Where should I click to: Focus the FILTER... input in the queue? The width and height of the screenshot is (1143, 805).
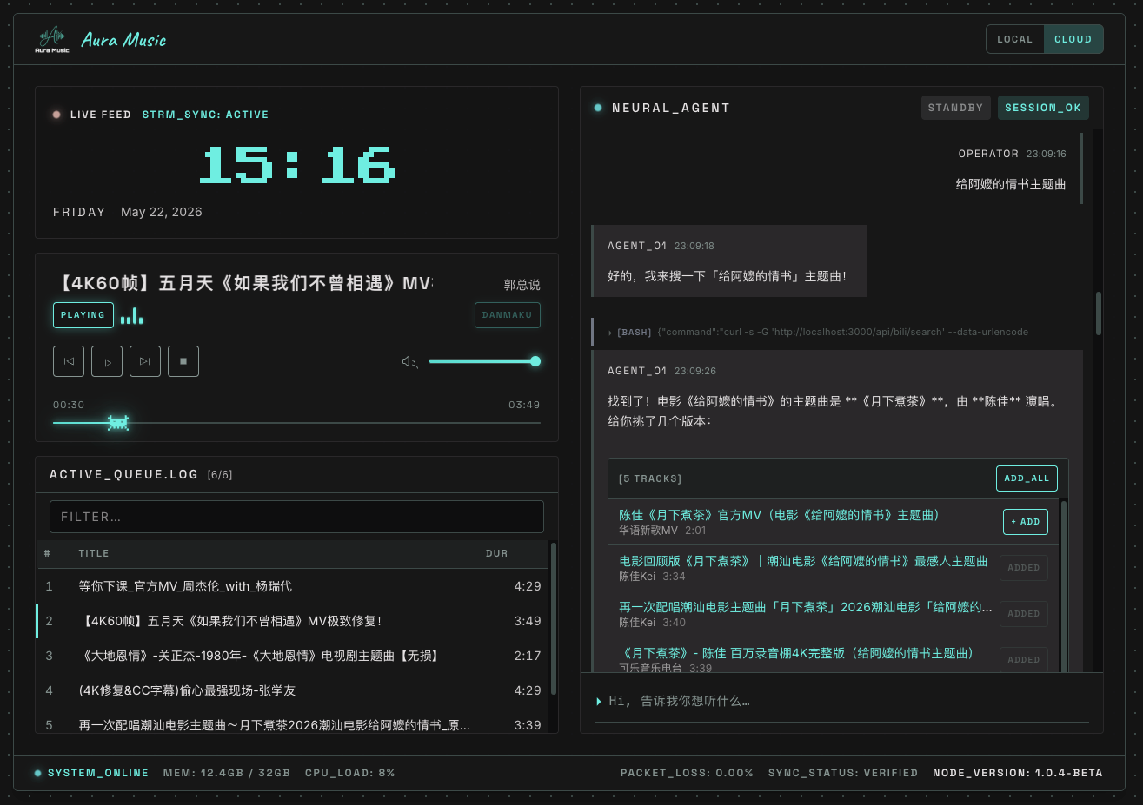pyautogui.click(x=296, y=517)
